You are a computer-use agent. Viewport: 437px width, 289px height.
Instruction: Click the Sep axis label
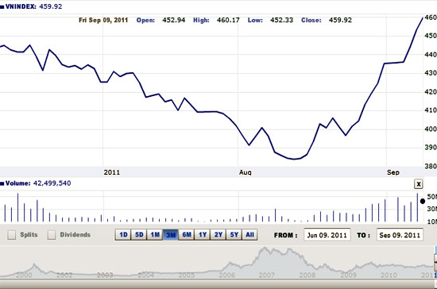393,172
